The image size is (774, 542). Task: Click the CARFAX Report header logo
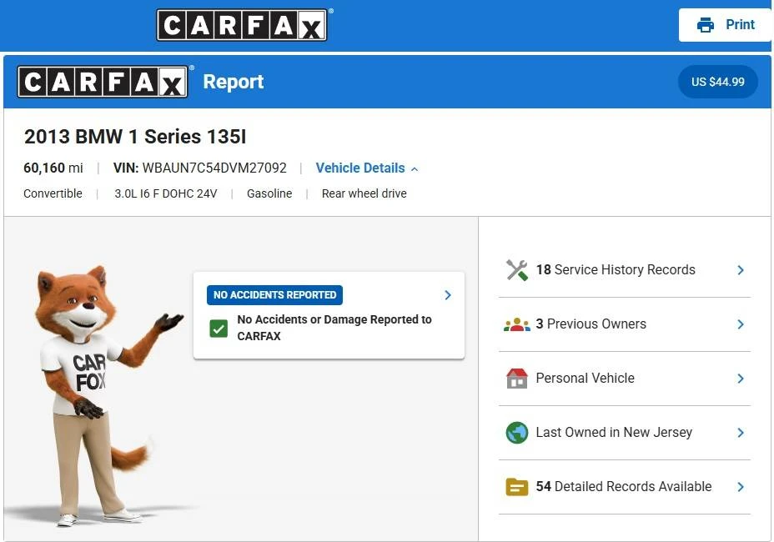(103, 82)
